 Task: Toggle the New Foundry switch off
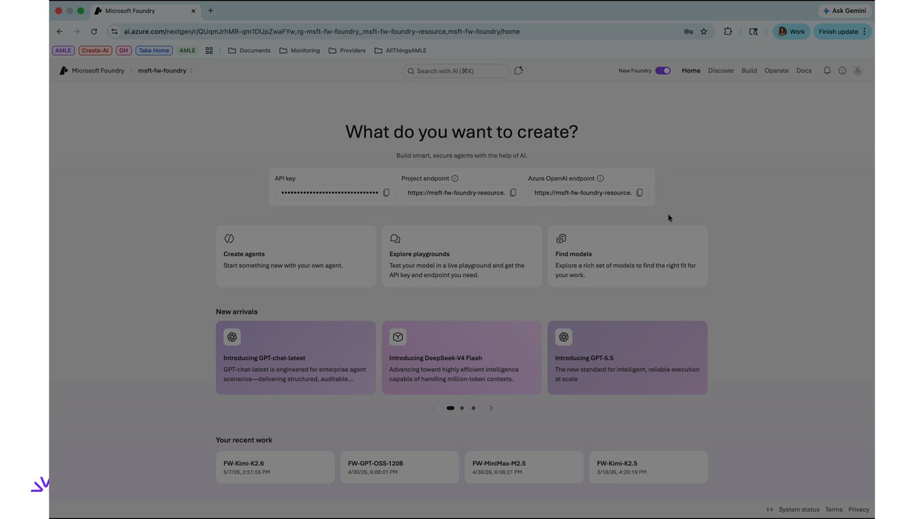click(x=663, y=70)
